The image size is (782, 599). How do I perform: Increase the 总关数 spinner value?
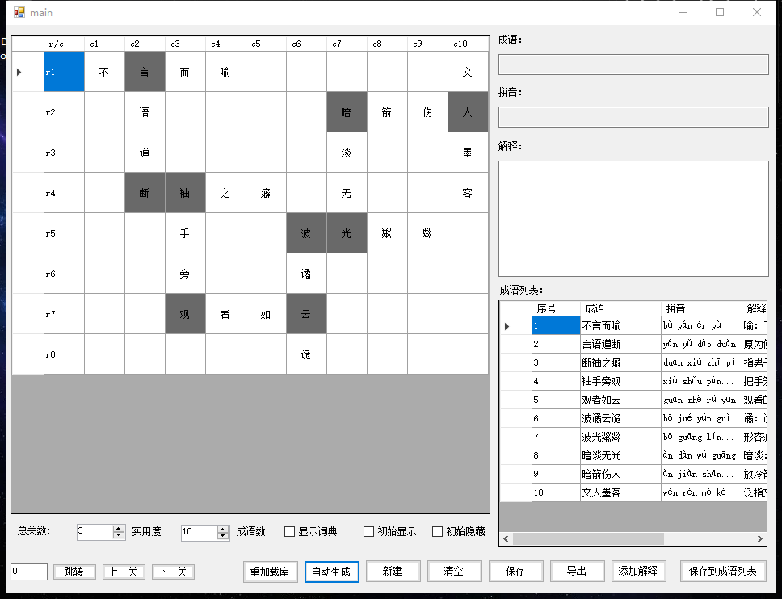pos(118,528)
